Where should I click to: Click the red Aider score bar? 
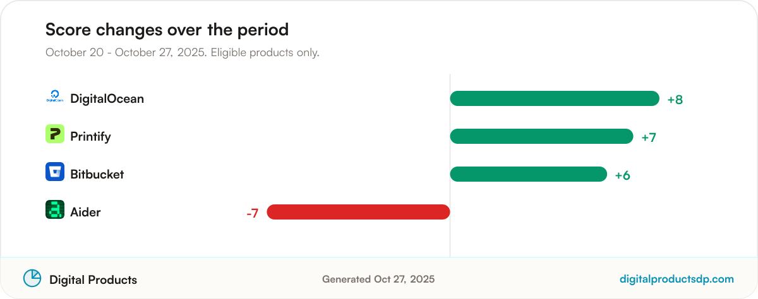point(358,212)
